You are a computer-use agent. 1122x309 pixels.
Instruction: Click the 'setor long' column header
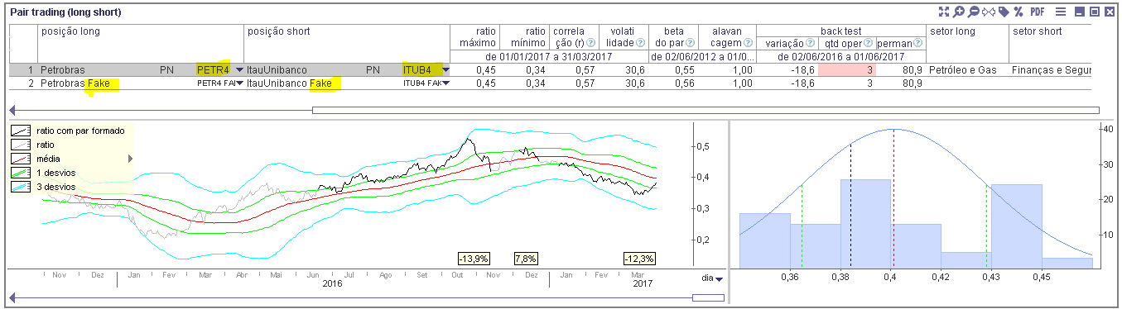click(x=952, y=31)
